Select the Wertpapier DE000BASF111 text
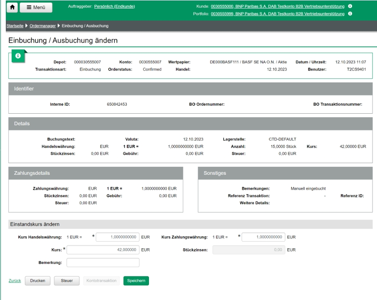The width and height of the screenshot is (377, 300). (248, 62)
